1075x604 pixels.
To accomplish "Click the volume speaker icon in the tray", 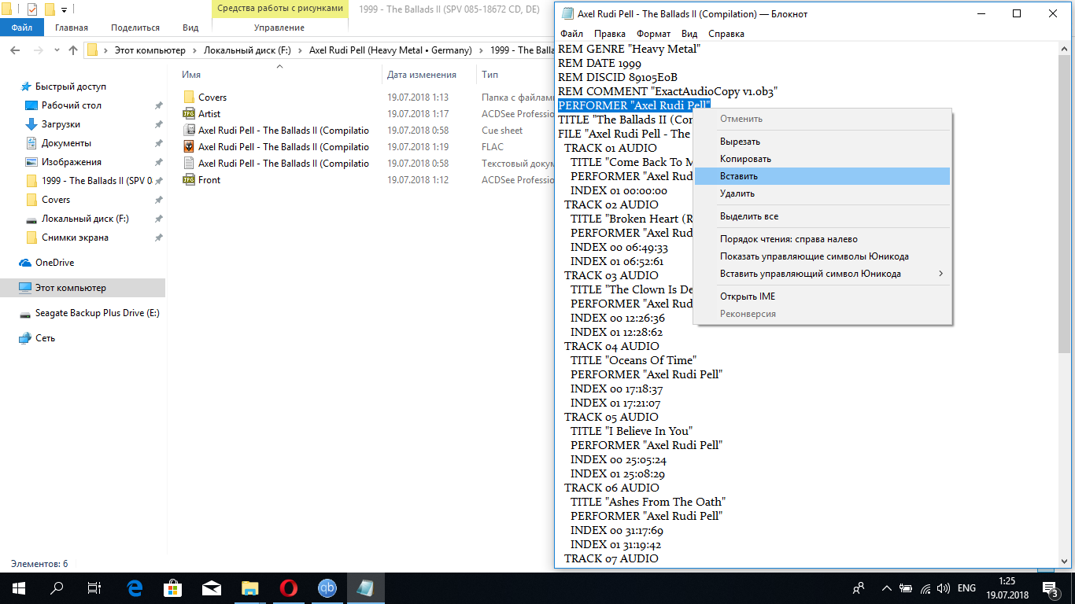I will [x=944, y=588].
